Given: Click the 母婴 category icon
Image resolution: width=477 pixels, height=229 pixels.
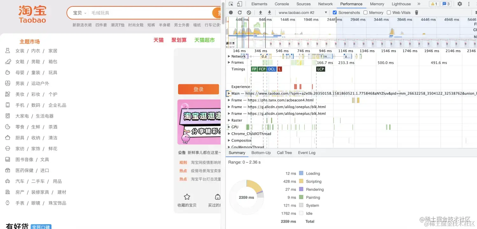Looking at the screenshot, I should click(x=8, y=73).
